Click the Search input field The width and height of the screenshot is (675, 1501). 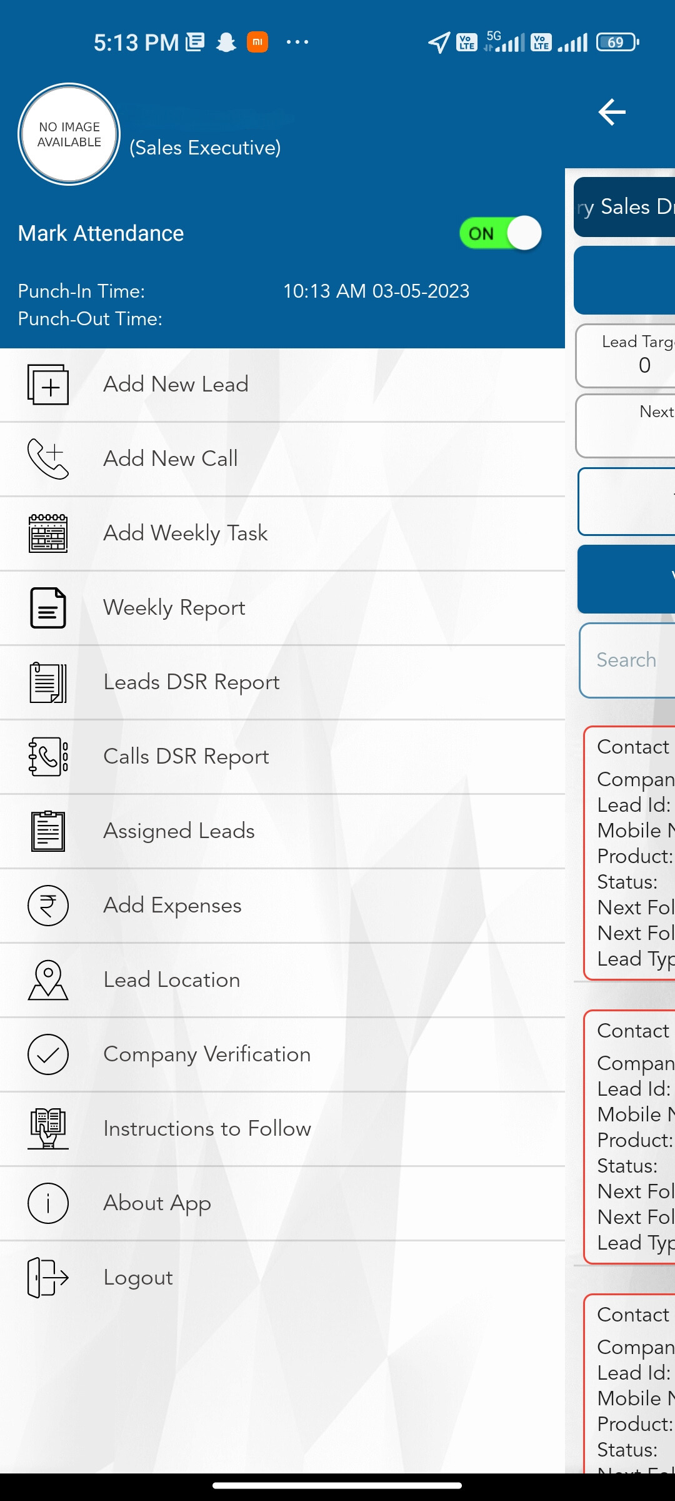(x=627, y=660)
